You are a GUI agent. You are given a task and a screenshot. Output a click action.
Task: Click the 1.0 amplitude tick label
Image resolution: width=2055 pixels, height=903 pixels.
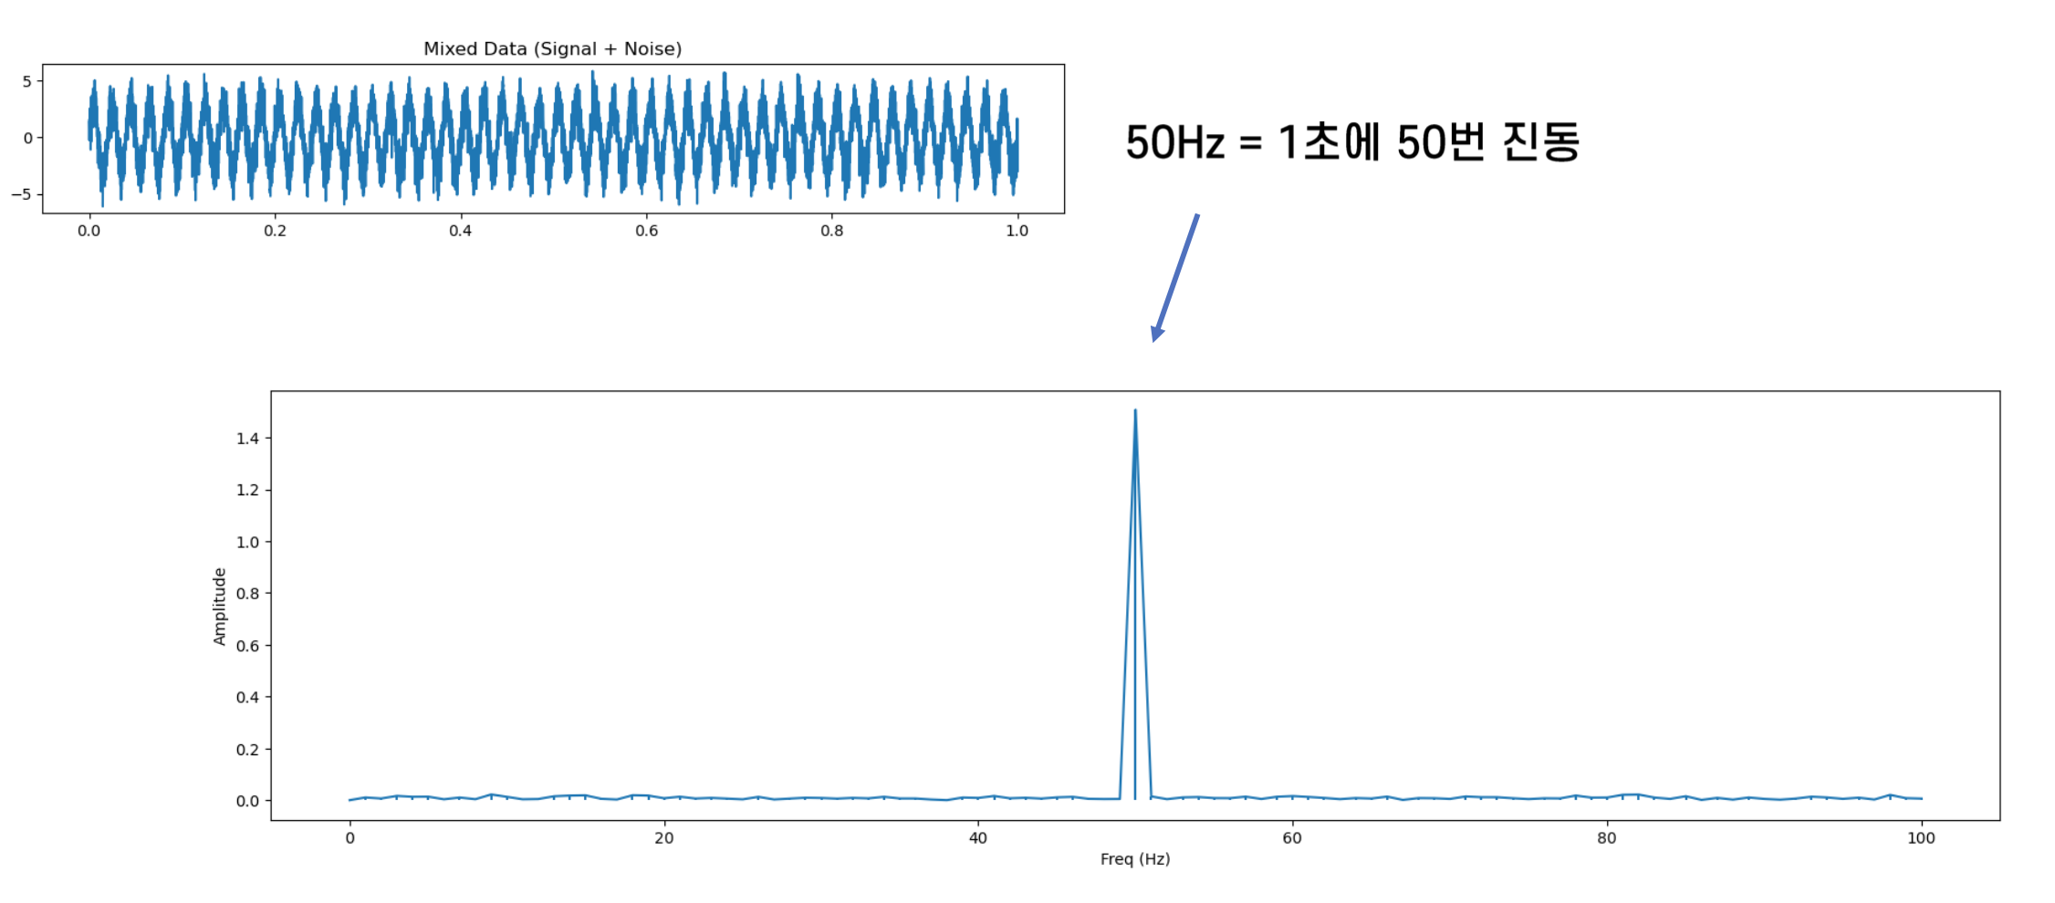point(247,542)
